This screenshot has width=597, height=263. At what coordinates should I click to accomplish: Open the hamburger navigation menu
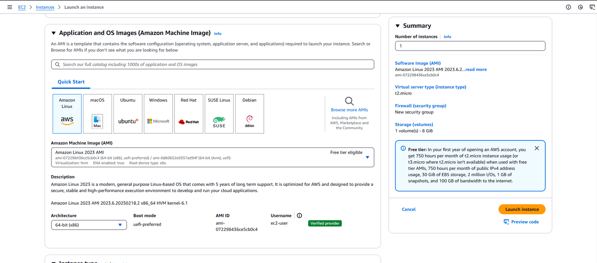10,7
